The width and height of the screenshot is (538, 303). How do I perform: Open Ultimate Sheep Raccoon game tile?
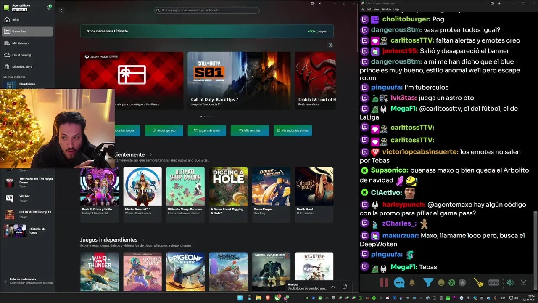185,194
